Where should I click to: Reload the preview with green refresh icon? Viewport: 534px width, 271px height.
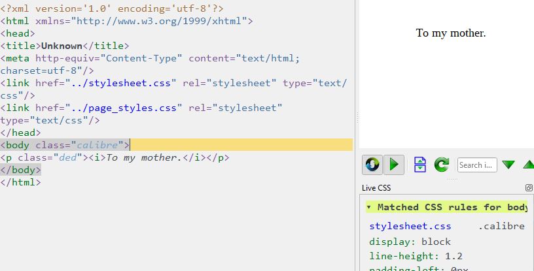click(x=442, y=165)
